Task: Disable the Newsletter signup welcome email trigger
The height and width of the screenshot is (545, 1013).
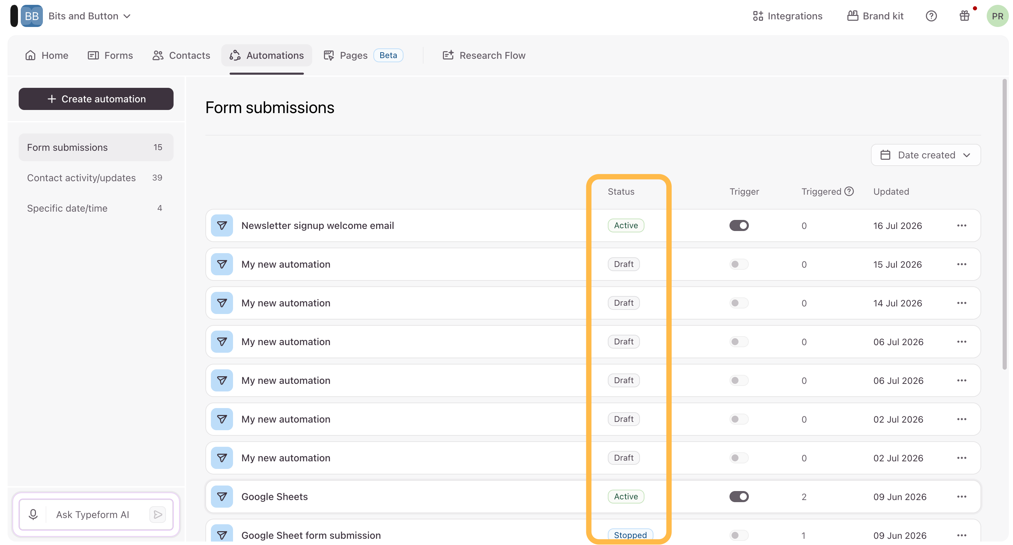Action: point(739,225)
